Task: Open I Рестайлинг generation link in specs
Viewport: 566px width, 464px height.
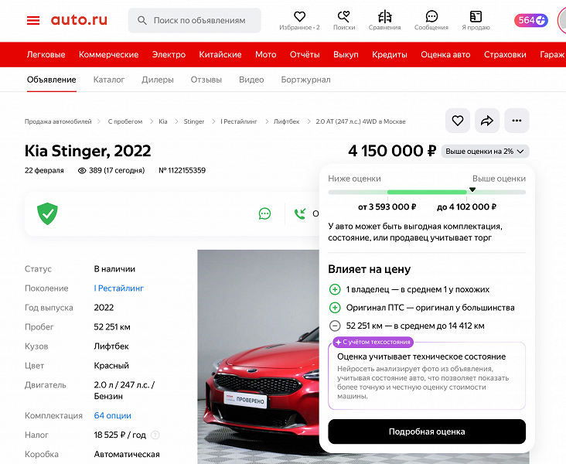Action: 119,288
